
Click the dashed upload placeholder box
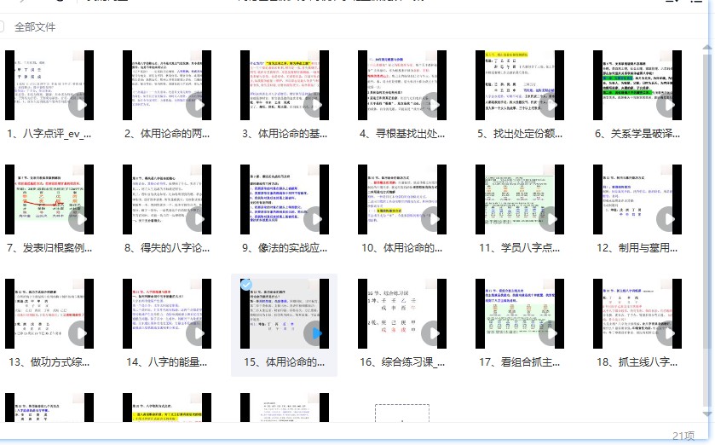tap(402, 413)
